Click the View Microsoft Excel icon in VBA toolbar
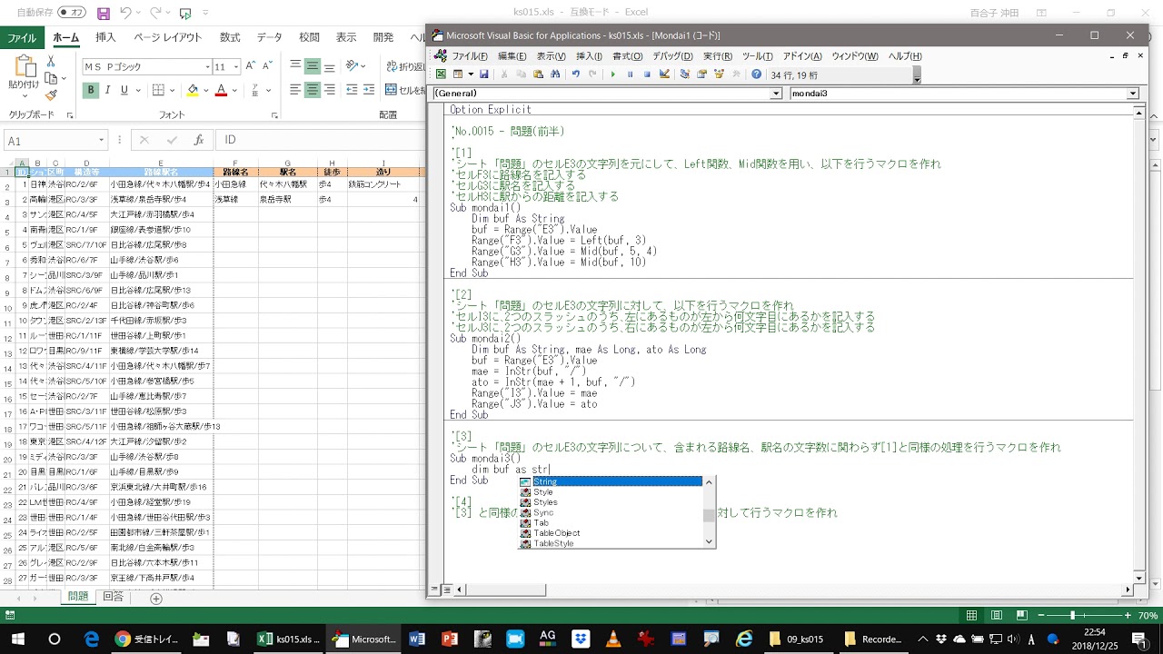The image size is (1163, 654). coord(441,74)
